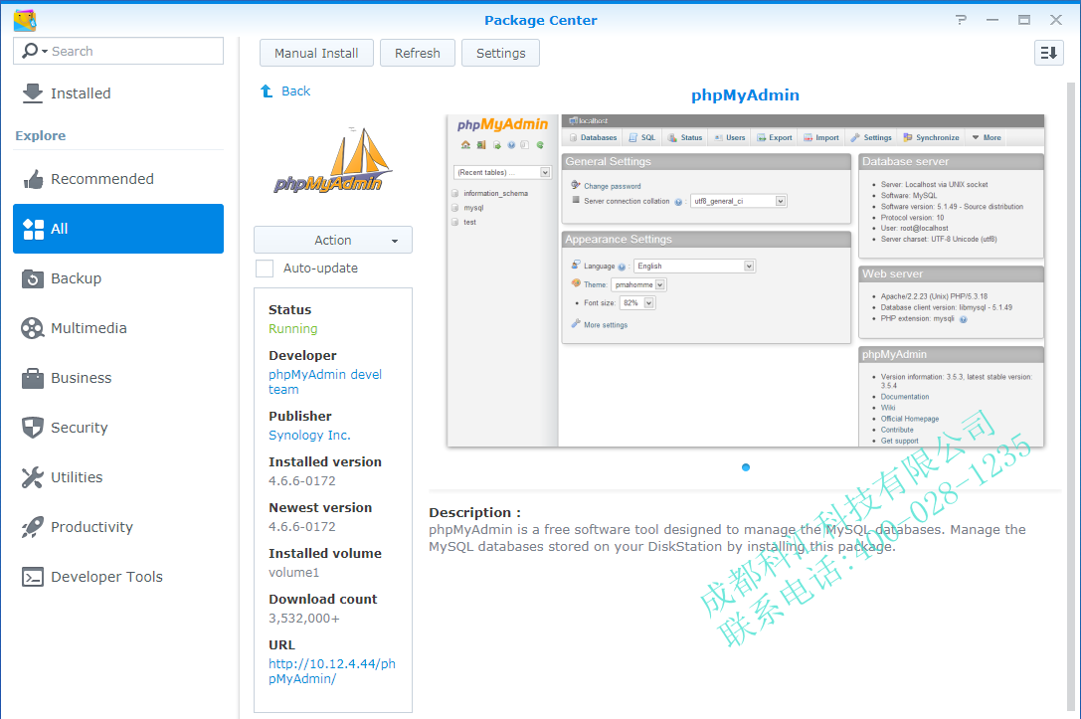Open help with the question mark icon
The width and height of the screenshot is (1081, 719).
coord(961,20)
